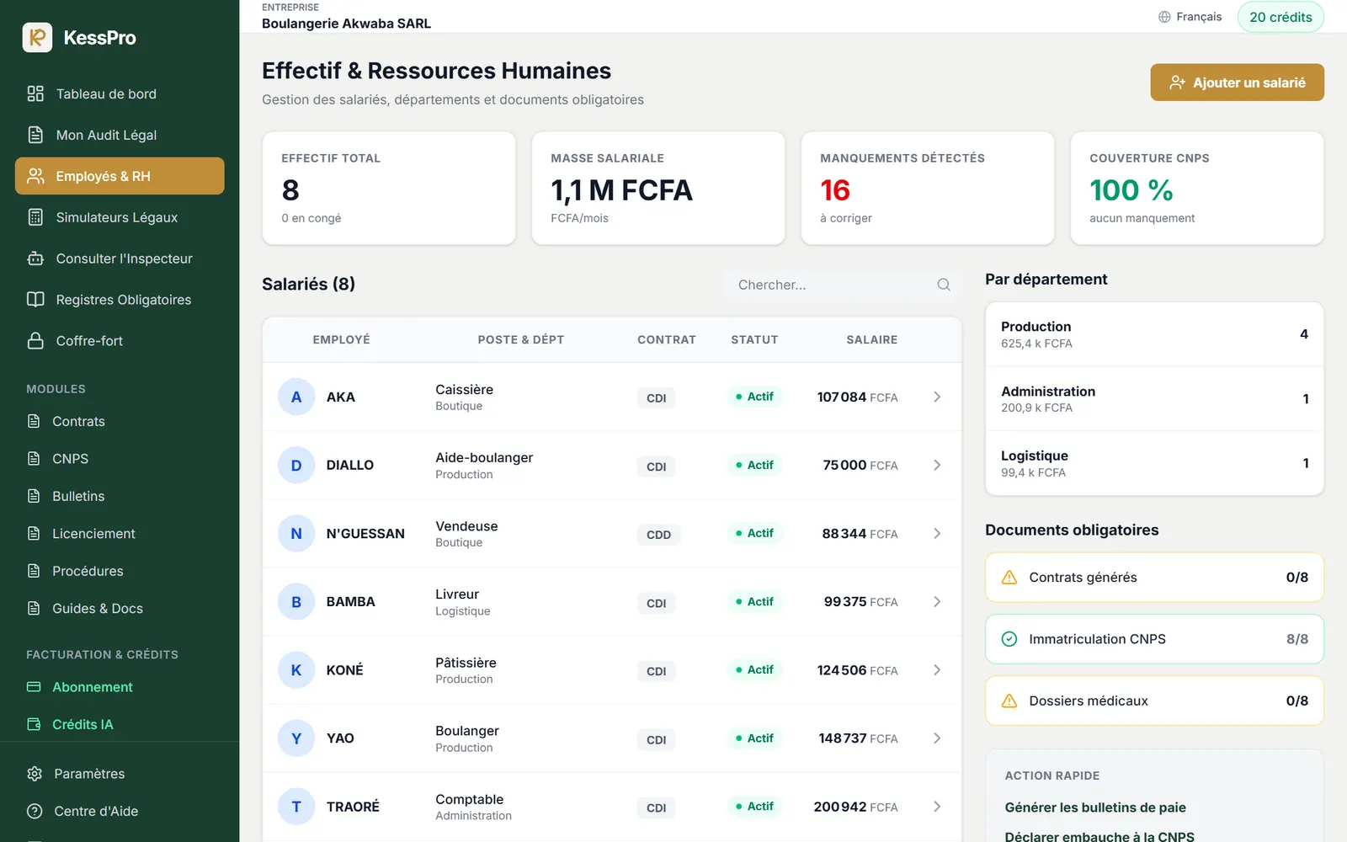
Task: Expand the N'GUESSAN row chevron
Action: [x=937, y=533]
